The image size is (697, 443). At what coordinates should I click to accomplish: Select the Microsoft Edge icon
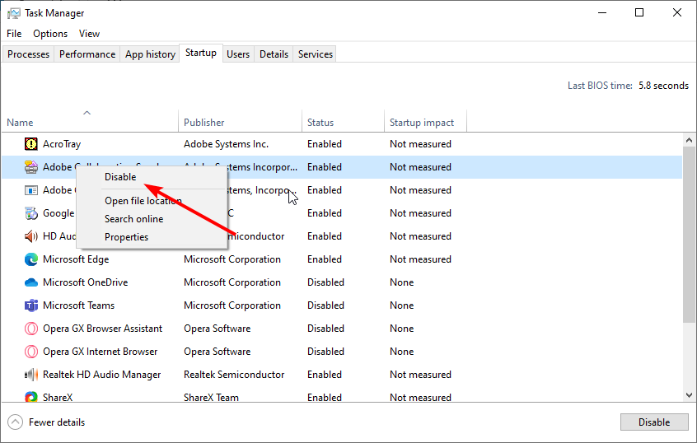[x=31, y=259]
